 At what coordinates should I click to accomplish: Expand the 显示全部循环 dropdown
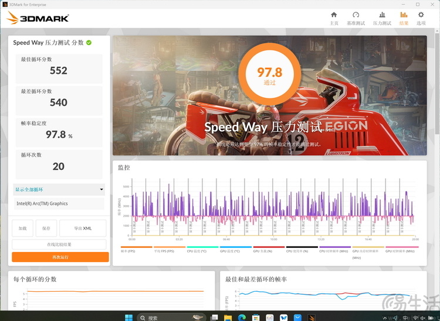point(59,190)
